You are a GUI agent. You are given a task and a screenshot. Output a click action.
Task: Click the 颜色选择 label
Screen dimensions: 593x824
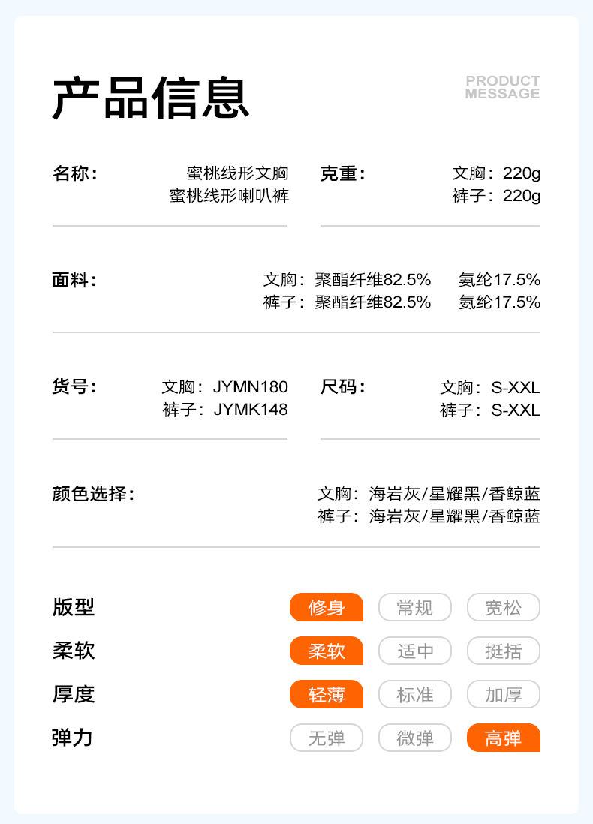point(93,494)
